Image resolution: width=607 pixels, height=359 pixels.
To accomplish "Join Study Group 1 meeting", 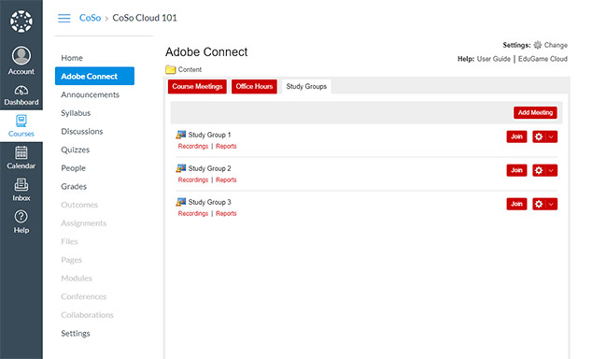I will click(516, 136).
